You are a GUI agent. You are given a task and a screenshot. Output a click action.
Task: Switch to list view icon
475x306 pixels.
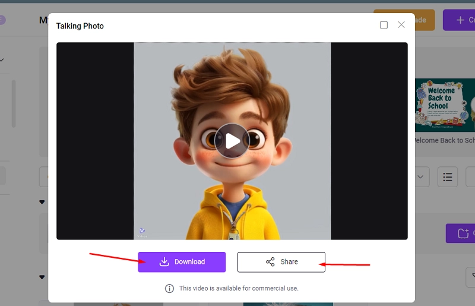448,177
